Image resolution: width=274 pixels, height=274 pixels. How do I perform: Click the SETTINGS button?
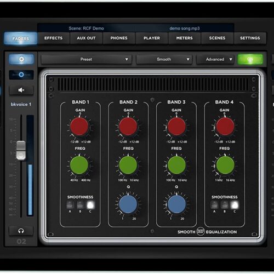click(250, 38)
